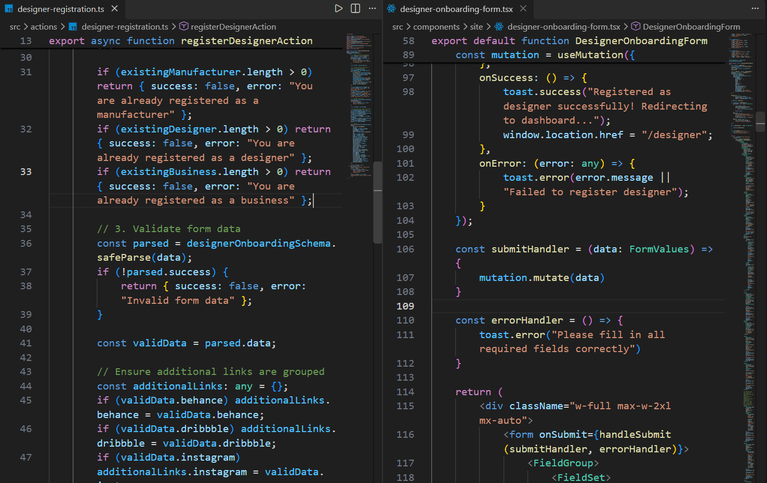Click comment '// 3. Validate form data'
This screenshot has width=767, height=483.
pyautogui.click(x=169, y=229)
